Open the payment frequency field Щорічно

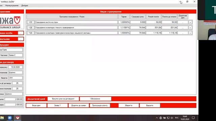15,73
